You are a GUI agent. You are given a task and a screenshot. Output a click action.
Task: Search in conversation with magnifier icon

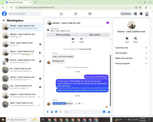point(136,38)
